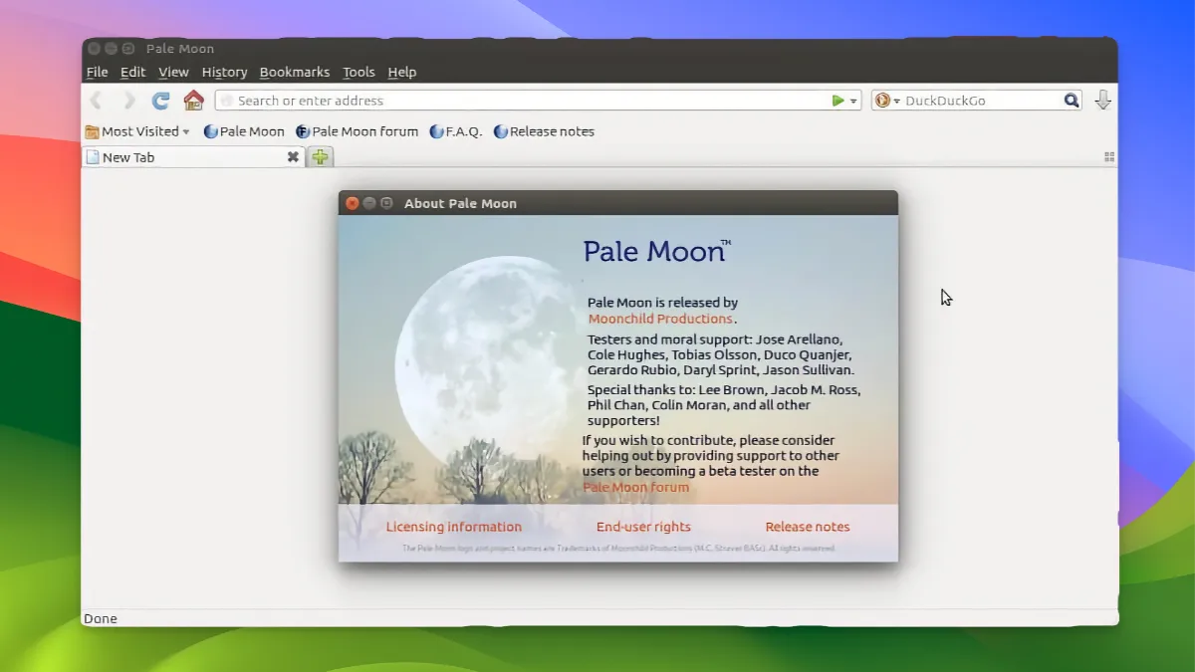1195x672 pixels.
Task: View End-user rights from the About dialog
Action: pyautogui.click(x=643, y=526)
